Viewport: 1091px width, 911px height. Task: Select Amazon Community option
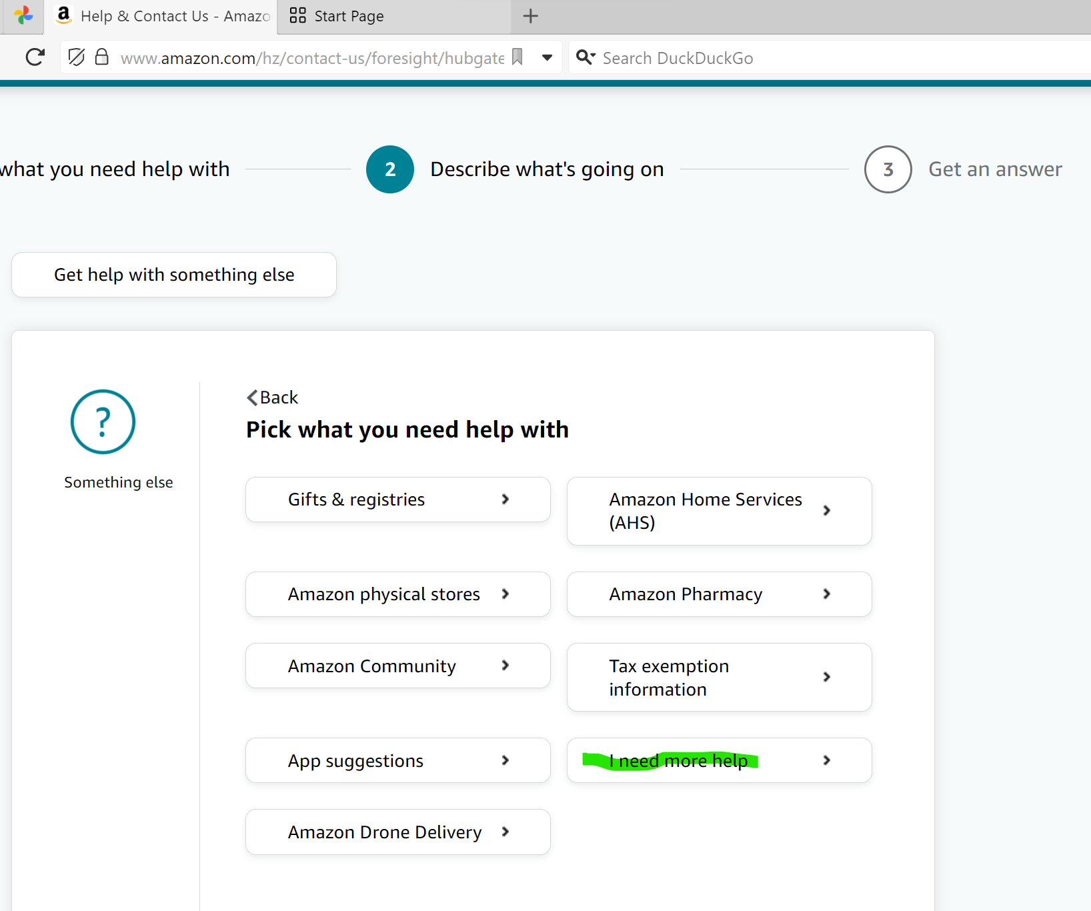(398, 666)
